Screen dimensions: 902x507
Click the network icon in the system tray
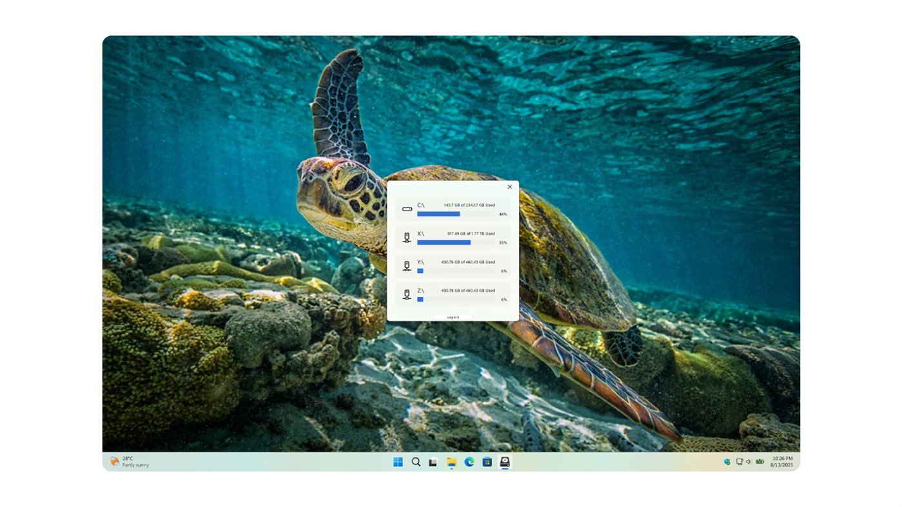[x=738, y=461]
